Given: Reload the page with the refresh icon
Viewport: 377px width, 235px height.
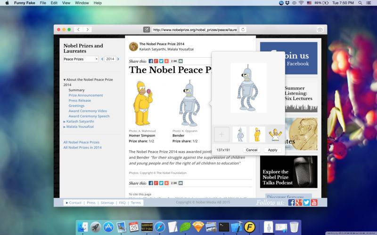Looking at the screenshot, I should tap(243, 30).
